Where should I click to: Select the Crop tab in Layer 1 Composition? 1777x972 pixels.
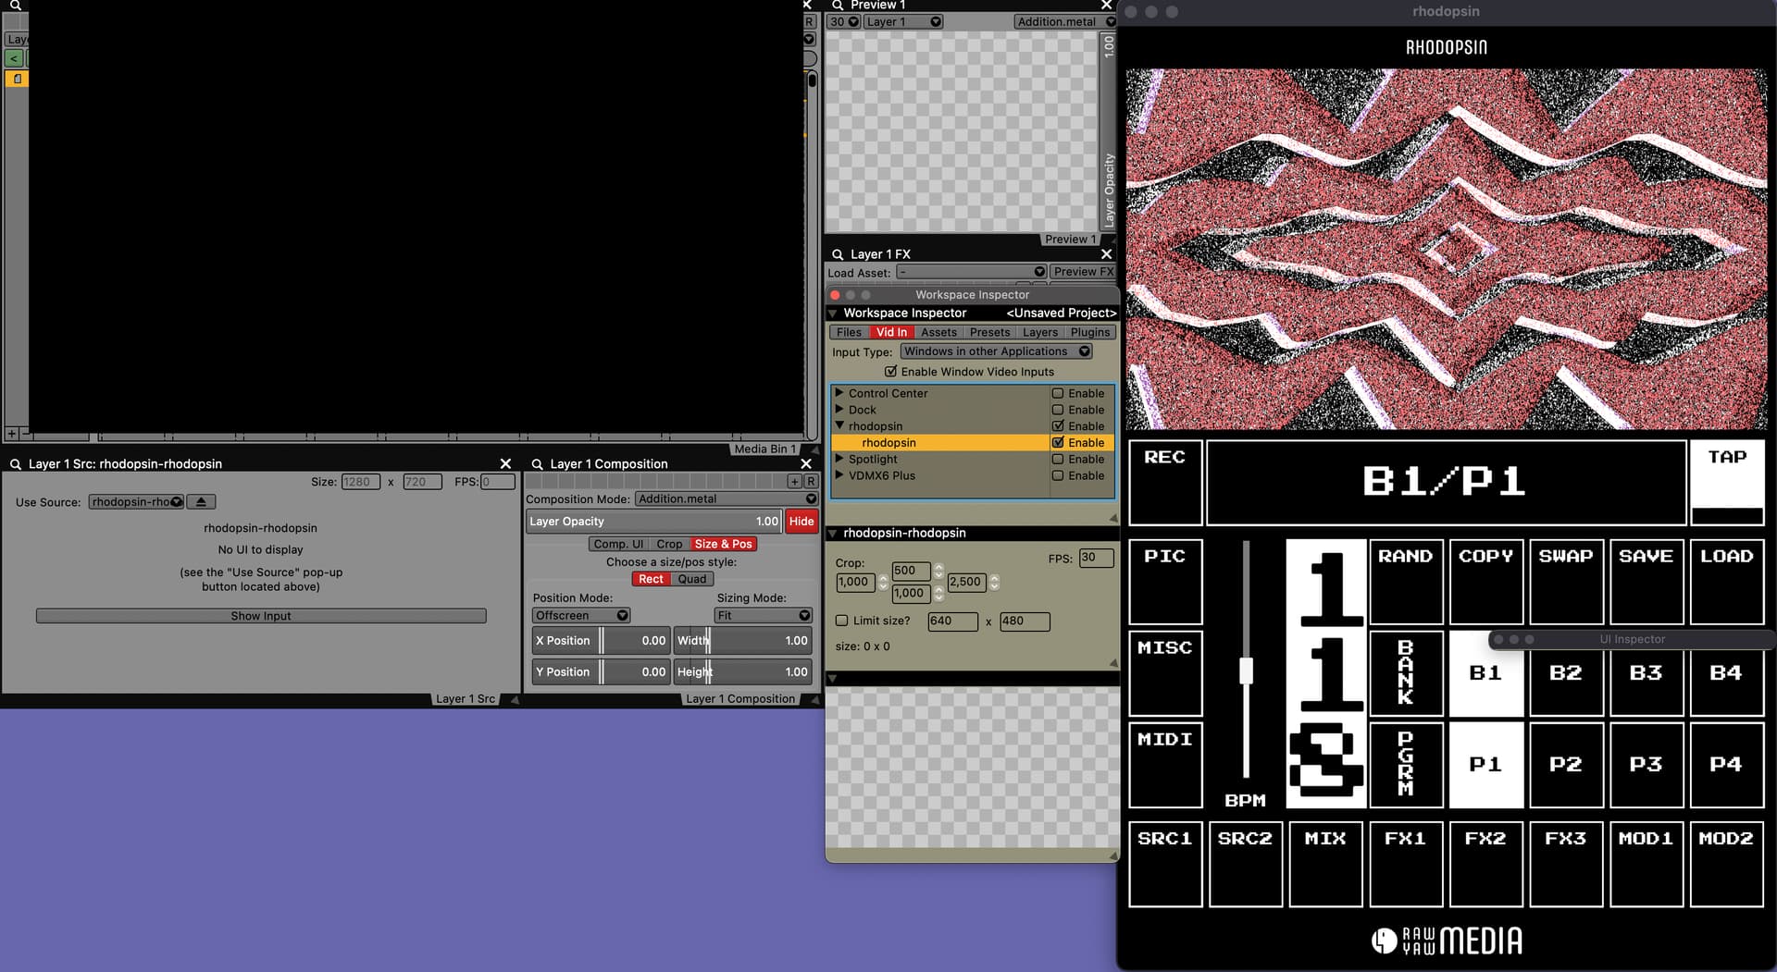(x=669, y=545)
